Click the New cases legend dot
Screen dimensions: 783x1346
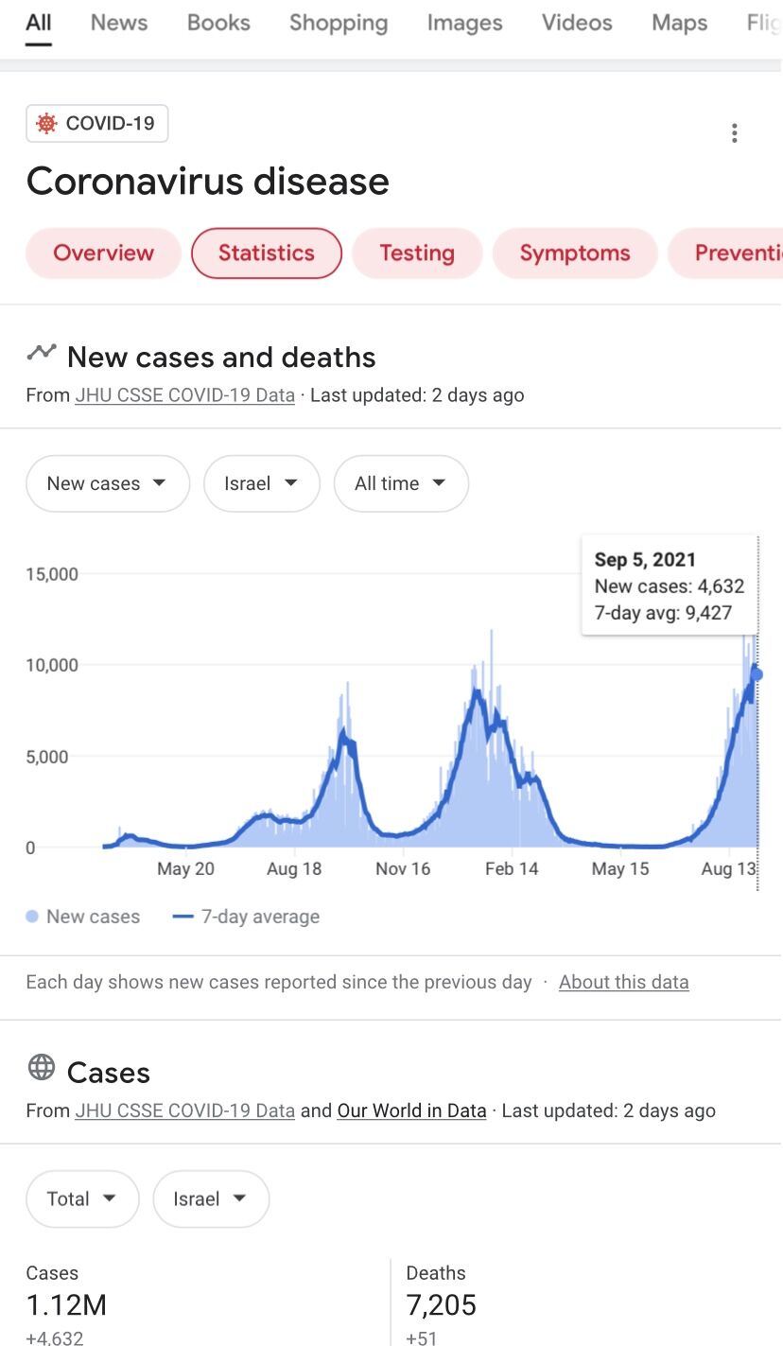(x=32, y=917)
